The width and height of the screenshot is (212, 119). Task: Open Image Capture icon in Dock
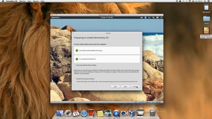click(x=108, y=113)
